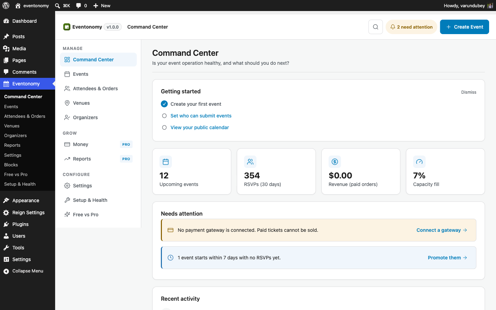The height and width of the screenshot is (310, 496).
Task: Click the Promote them link
Action: coord(447,258)
